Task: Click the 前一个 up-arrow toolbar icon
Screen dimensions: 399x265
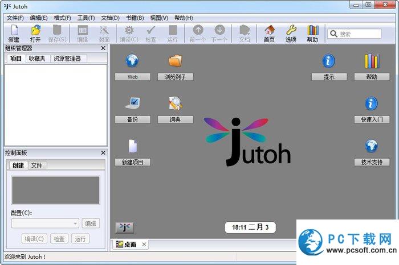Action: (x=198, y=30)
